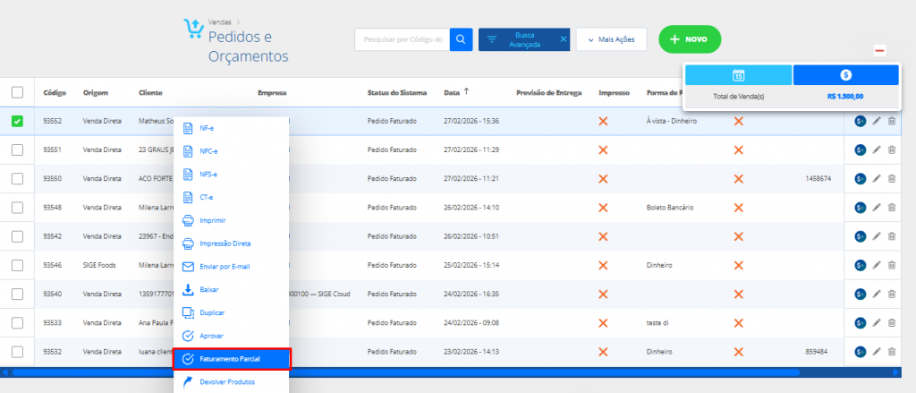Toggle the select-all checkbox in the header

click(17, 92)
